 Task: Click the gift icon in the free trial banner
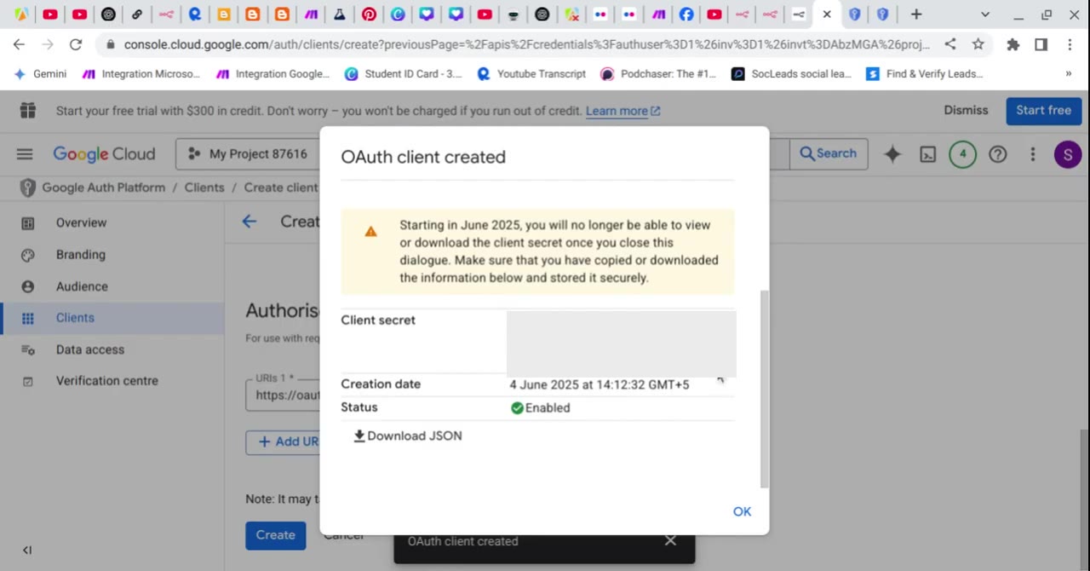27,110
